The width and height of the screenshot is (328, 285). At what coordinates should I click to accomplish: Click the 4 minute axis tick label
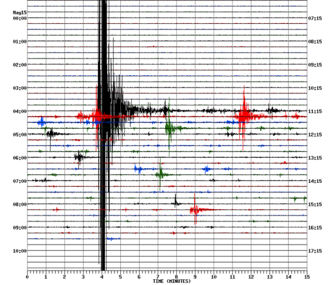tap(102, 277)
